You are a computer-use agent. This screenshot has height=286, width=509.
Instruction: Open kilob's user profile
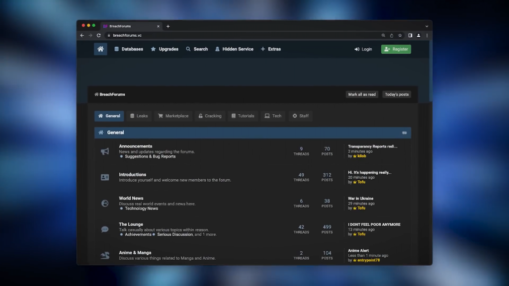coord(361,156)
